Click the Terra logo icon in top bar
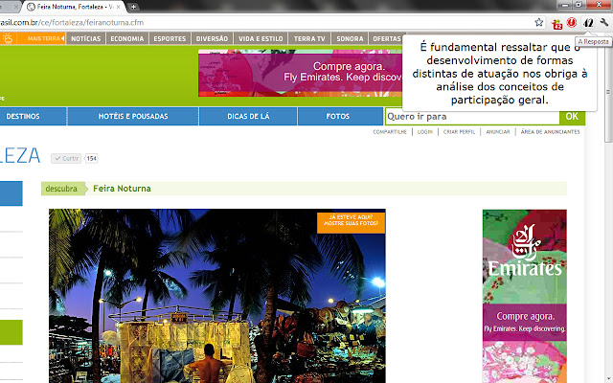 click(x=8, y=39)
